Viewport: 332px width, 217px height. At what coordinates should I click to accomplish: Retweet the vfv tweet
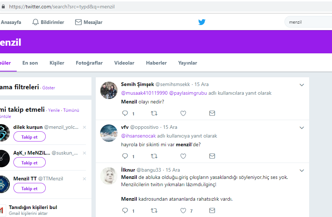pos(154,156)
